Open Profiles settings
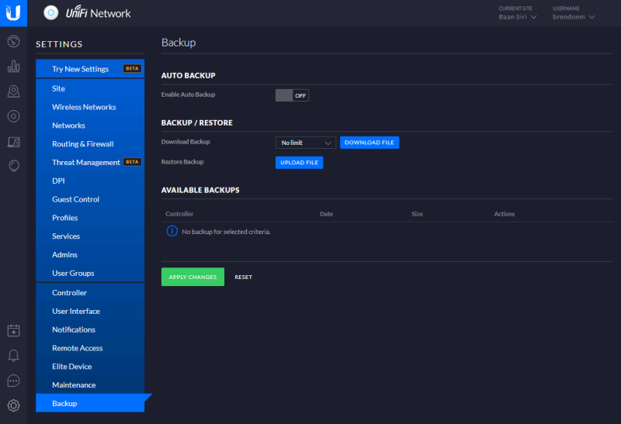 coord(90,218)
